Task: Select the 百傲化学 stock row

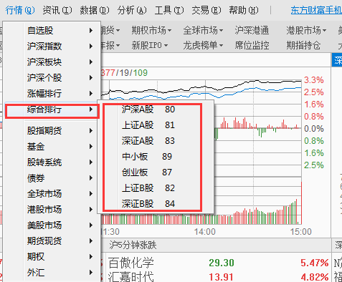Action: point(216,263)
